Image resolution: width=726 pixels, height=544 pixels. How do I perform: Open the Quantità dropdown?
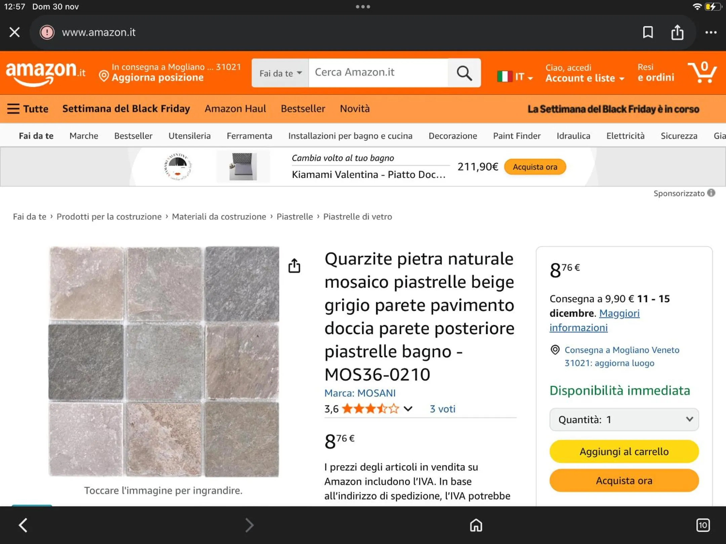click(624, 419)
